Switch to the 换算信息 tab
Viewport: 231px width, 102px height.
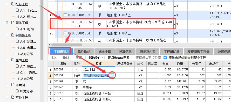pos(125,52)
